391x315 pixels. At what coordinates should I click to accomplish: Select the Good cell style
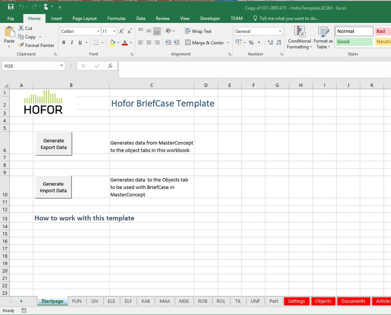pos(354,42)
